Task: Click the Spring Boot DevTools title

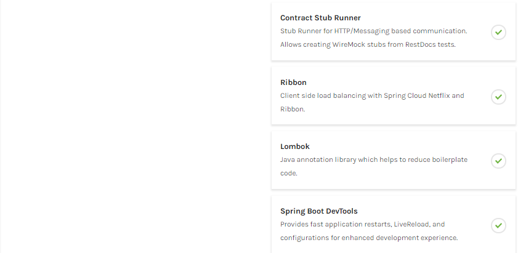Action: click(318, 211)
